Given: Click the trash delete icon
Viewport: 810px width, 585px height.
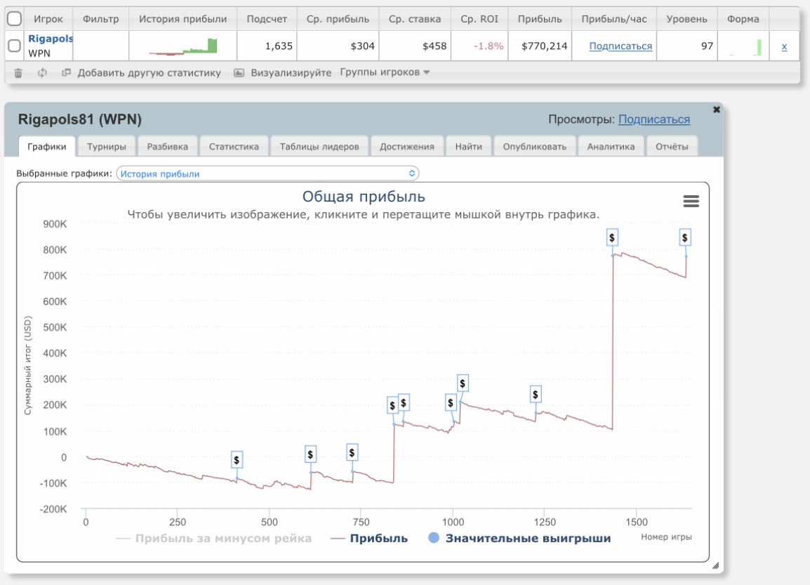Looking at the screenshot, I should pyautogui.click(x=18, y=72).
